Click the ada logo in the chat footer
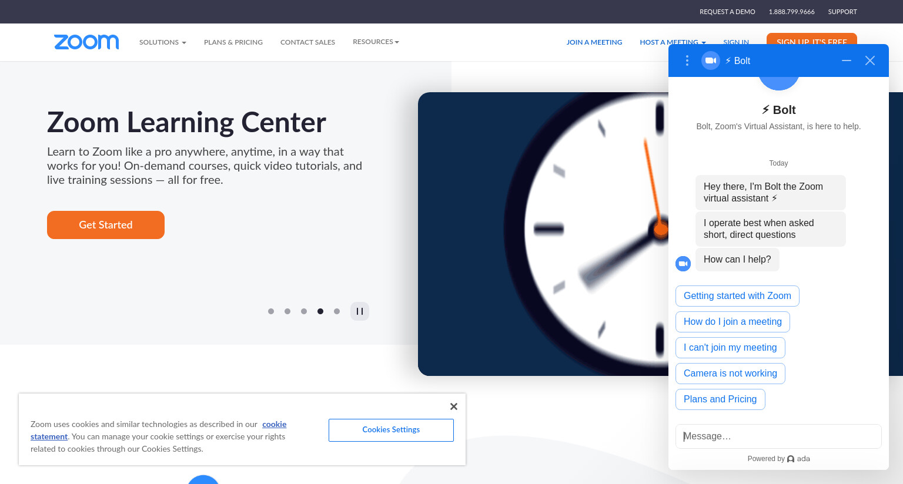This screenshot has height=484, width=903. (798, 459)
